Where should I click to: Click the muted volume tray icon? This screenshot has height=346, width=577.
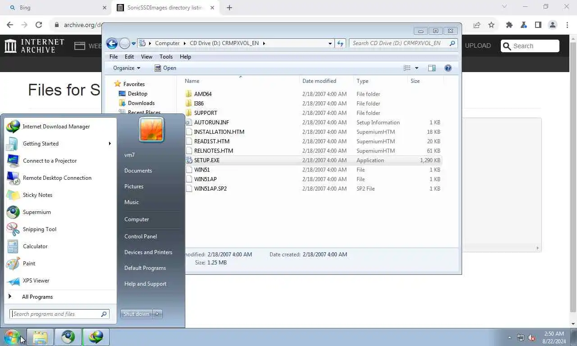pyautogui.click(x=532, y=337)
